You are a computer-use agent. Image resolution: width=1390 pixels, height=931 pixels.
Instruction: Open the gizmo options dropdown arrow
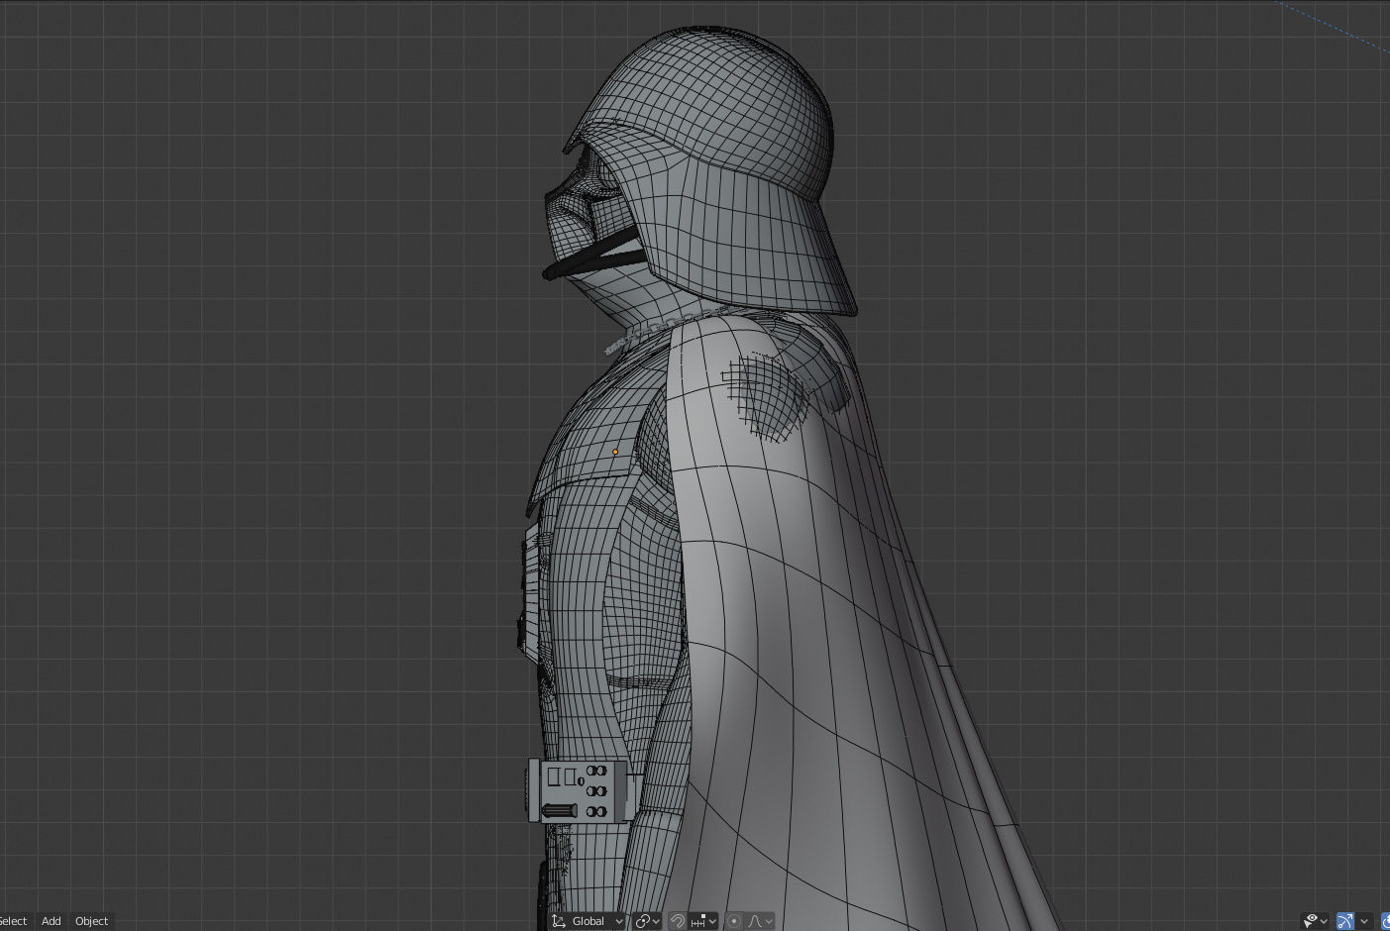coord(1364,921)
